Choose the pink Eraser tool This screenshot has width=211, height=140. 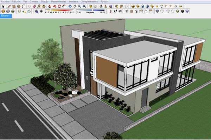pos(34,6)
